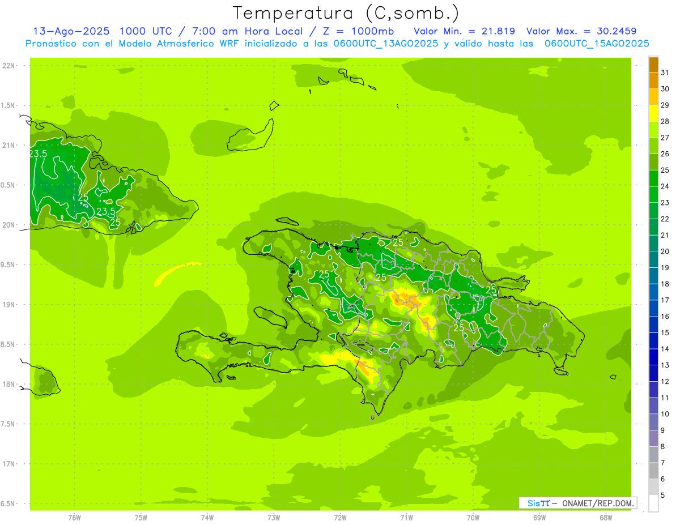The height and width of the screenshot is (525, 680).
Task: Click the "74W" longitude axis label
Action: click(207, 518)
